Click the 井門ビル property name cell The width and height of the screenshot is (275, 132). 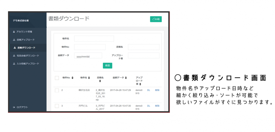[83, 106]
